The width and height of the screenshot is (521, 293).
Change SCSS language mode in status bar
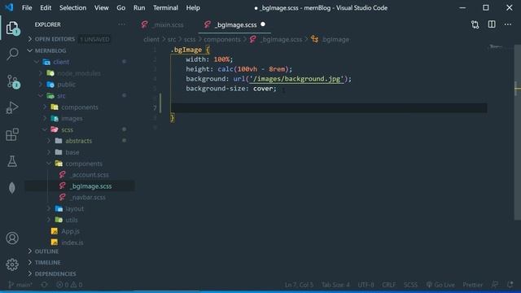410,285
